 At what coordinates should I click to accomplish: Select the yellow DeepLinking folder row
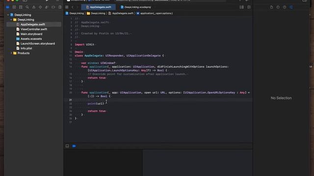click(x=34, y=20)
